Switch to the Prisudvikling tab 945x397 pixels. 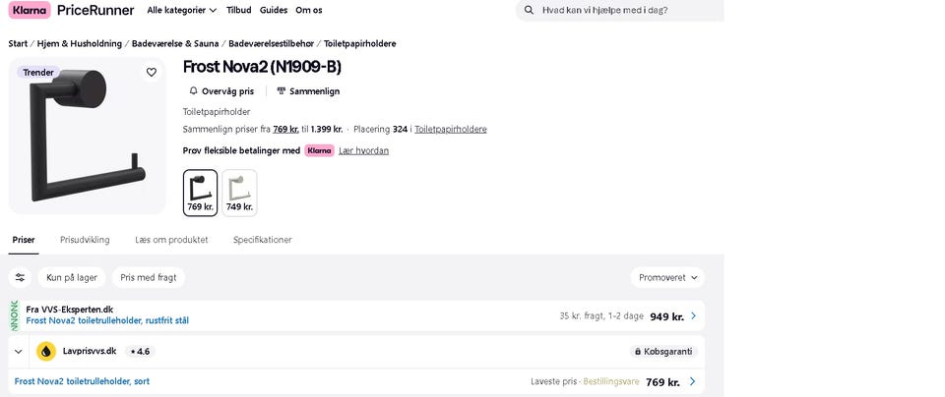pyautogui.click(x=85, y=240)
